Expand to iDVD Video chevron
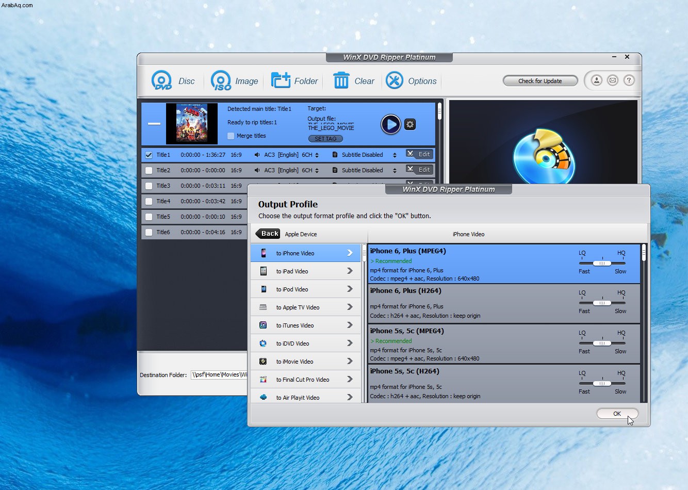The height and width of the screenshot is (490, 688). point(350,343)
